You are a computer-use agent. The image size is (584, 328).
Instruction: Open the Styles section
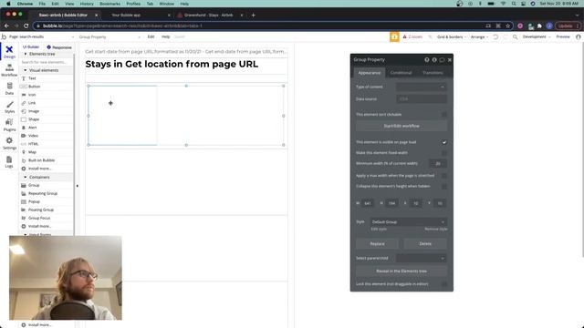pos(9,108)
